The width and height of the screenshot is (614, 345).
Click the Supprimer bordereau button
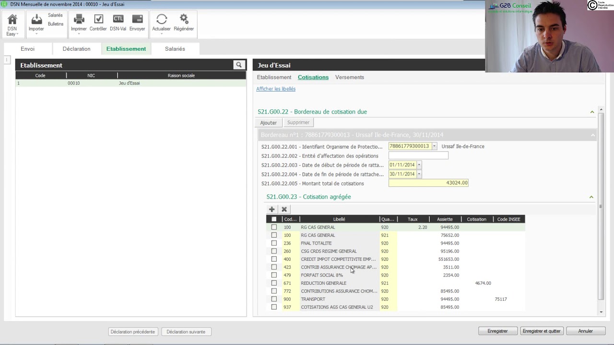(298, 123)
